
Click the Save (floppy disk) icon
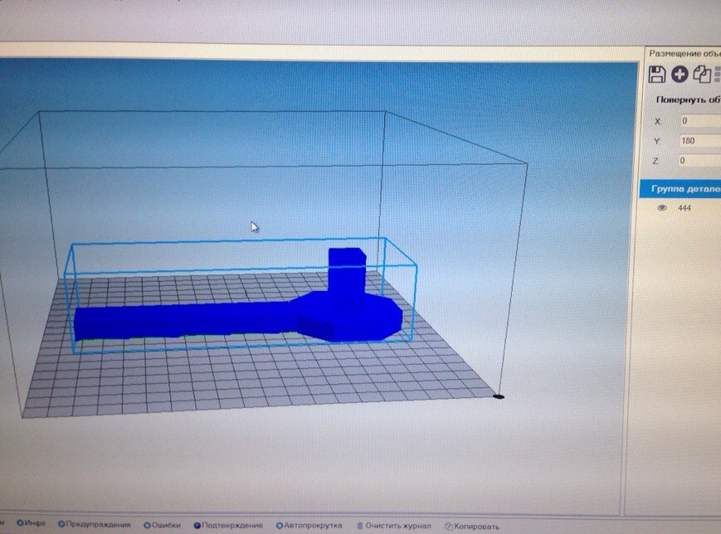(656, 74)
